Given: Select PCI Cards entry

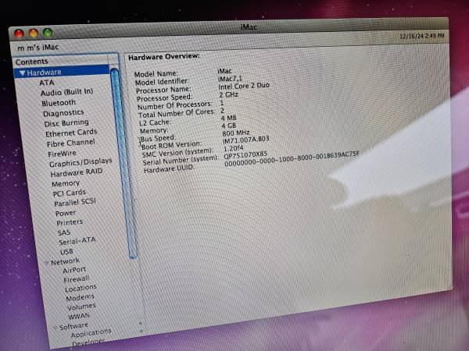Looking at the screenshot, I should (70, 193).
